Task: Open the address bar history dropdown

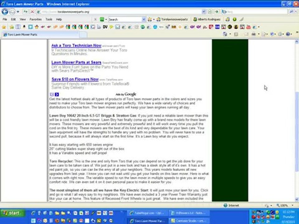Action: tap(204, 12)
